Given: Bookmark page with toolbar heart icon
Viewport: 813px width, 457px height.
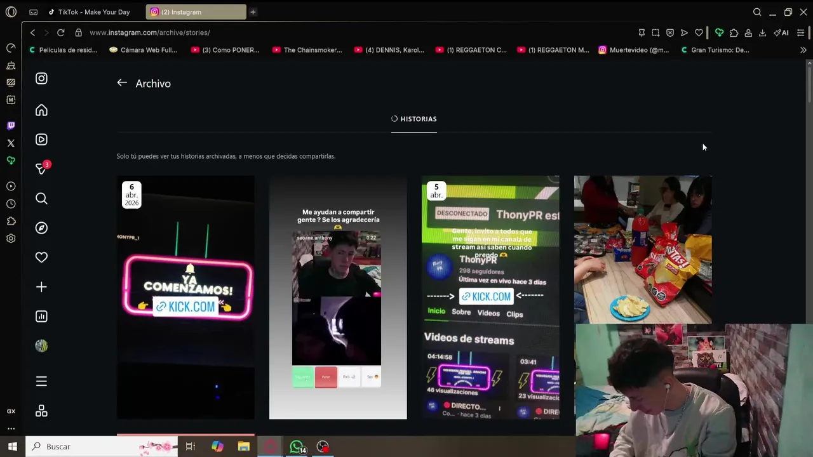Looking at the screenshot, I should (699, 32).
